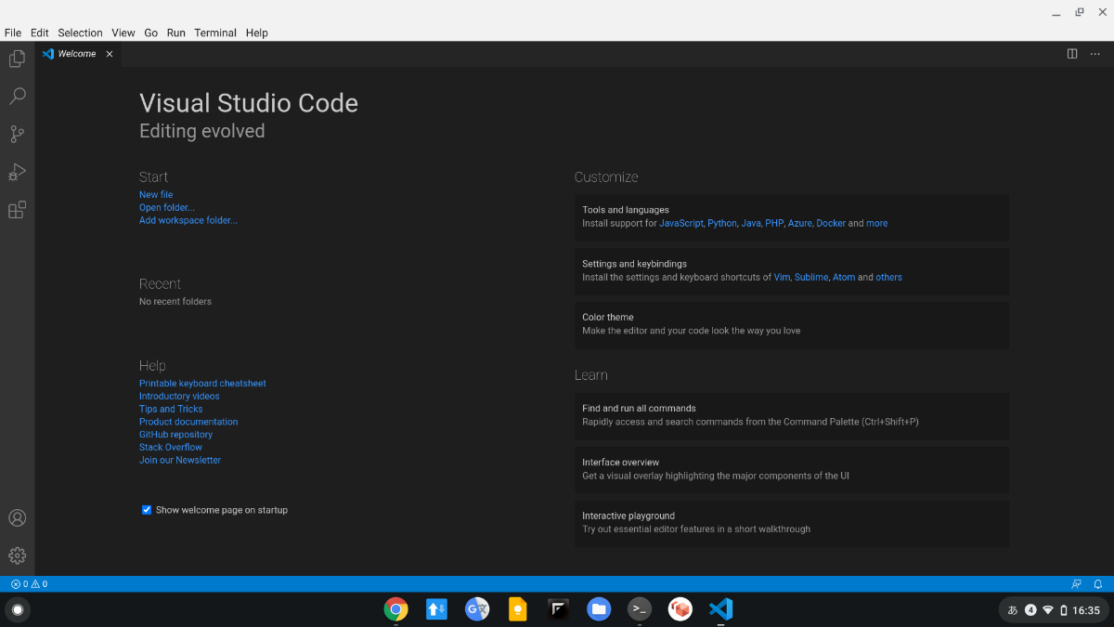Open the notifications bell in status bar
The height and width of the screenshot is (627, 1114).
click(x=1098, y=584)
